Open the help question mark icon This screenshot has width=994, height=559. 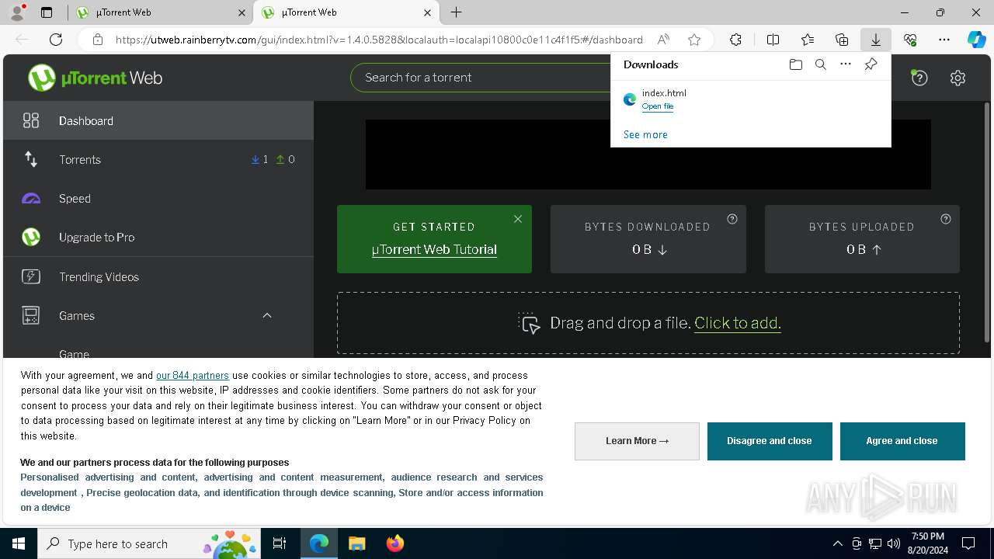point(919,78)
